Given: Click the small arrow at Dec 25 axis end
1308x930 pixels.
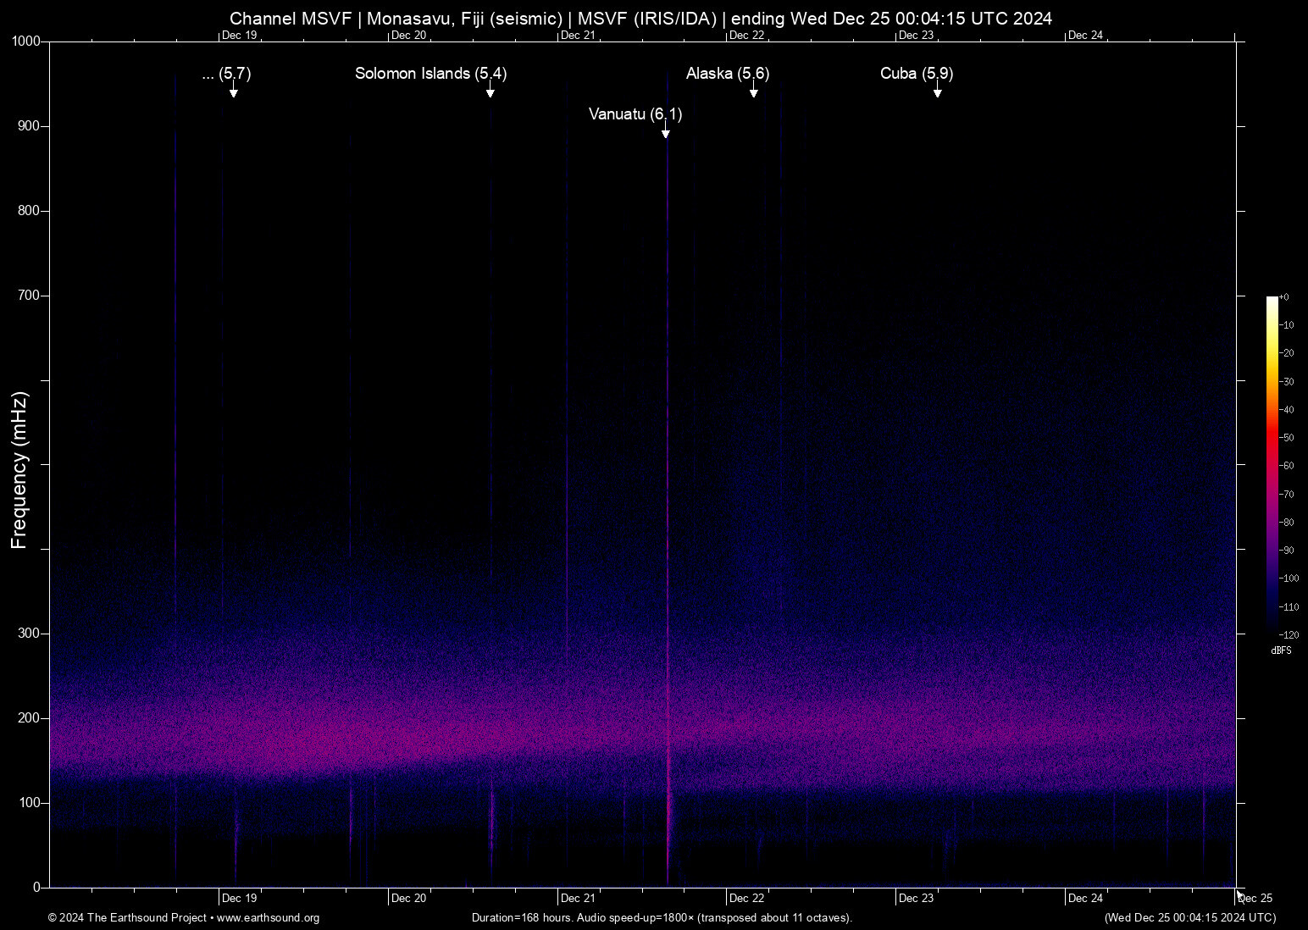Looking at the screenshot, I should click(x=1240, y=894).
